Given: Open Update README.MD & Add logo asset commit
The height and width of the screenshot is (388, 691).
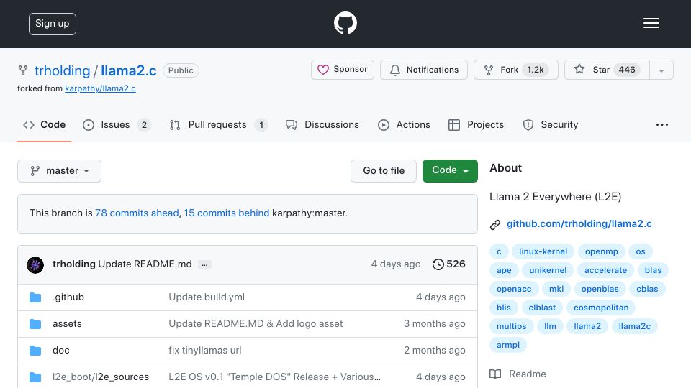Looking at the screenshot, I should click(256, 324).
